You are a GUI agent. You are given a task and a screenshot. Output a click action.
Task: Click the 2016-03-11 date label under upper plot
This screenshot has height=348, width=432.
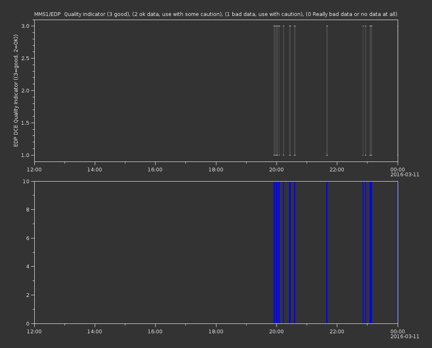pyautogui.click(x=405, y=175)
